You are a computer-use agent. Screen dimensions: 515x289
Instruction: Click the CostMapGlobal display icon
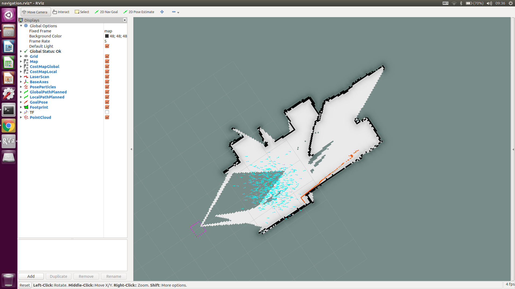coord(26,66)
